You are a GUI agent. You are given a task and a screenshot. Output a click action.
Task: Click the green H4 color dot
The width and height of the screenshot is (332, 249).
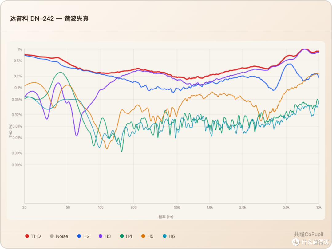122,236
